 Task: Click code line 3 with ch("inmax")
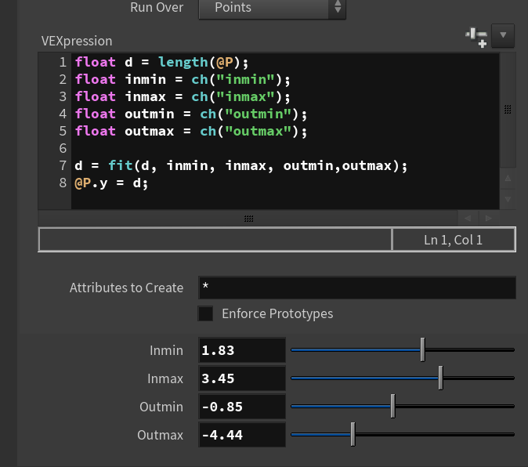point(183,96)
